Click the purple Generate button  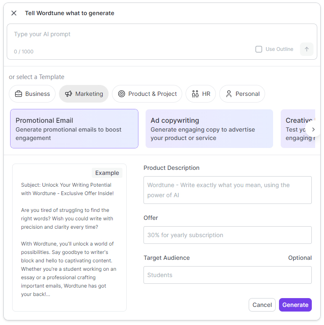pos(295,305)
